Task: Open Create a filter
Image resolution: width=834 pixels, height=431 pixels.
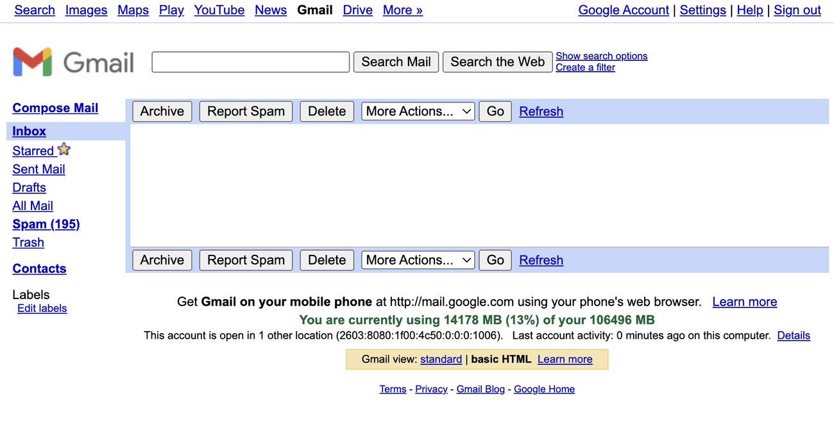Action: point(585,67)
